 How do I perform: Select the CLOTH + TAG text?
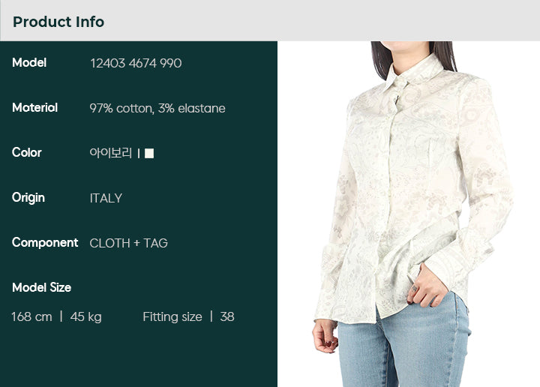128,243
